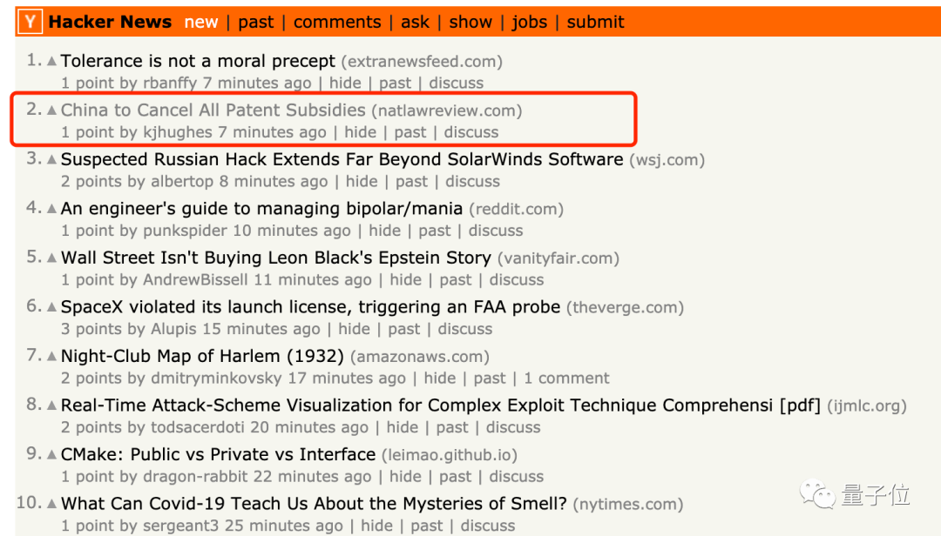Discuss the Real-Time Attack-Scheme Visualization story
The image size is (941, 536).
(x=512, y=427)
